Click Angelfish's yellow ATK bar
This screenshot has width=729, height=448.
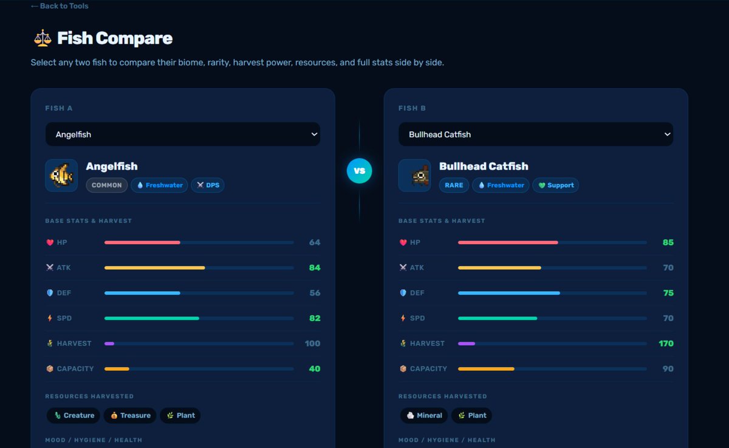(x=155, y=267)
